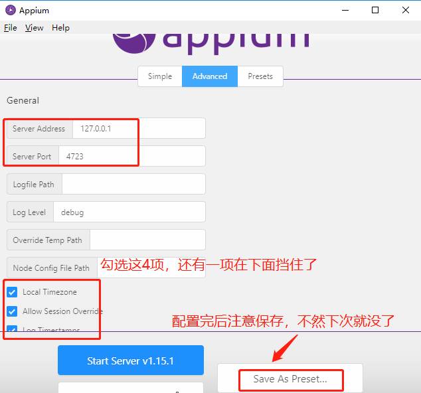Viewport: 421px width, 393px height.
Task: Click the Save As Preset button
Action: tap(290, 379)
